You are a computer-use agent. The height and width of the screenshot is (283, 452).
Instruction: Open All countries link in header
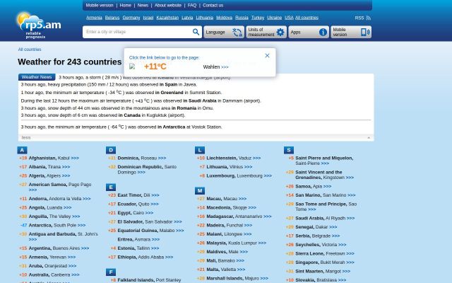tap(307, 18)
